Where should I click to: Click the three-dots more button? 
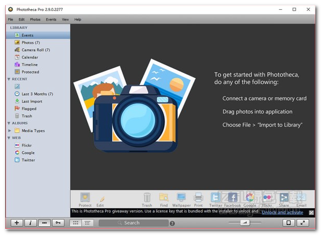(45, 223)
